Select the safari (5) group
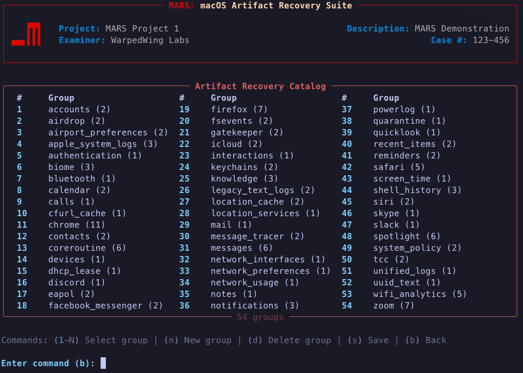 click(399, 167)
